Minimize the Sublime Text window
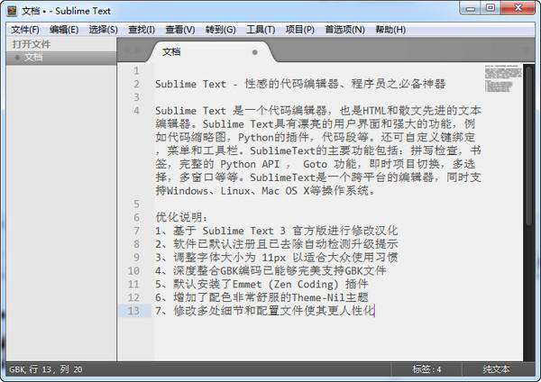The image size is (541, 382). (470, 9)
